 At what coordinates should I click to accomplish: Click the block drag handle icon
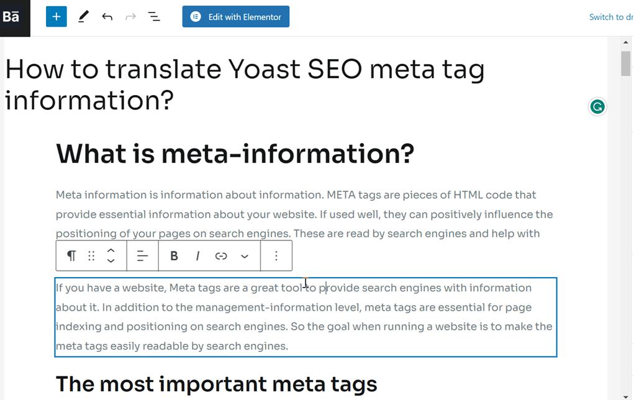91,256
